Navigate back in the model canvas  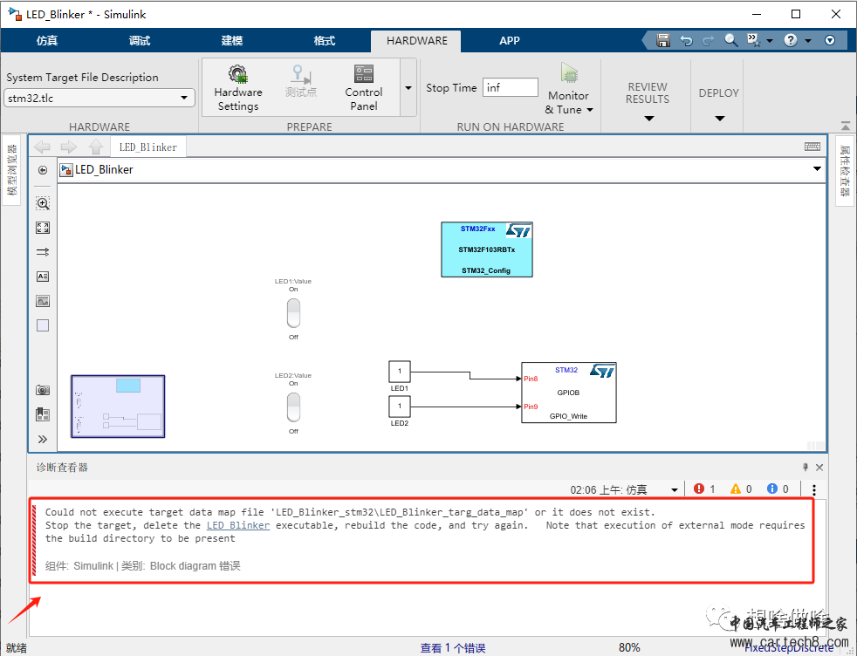pos(42,147)
